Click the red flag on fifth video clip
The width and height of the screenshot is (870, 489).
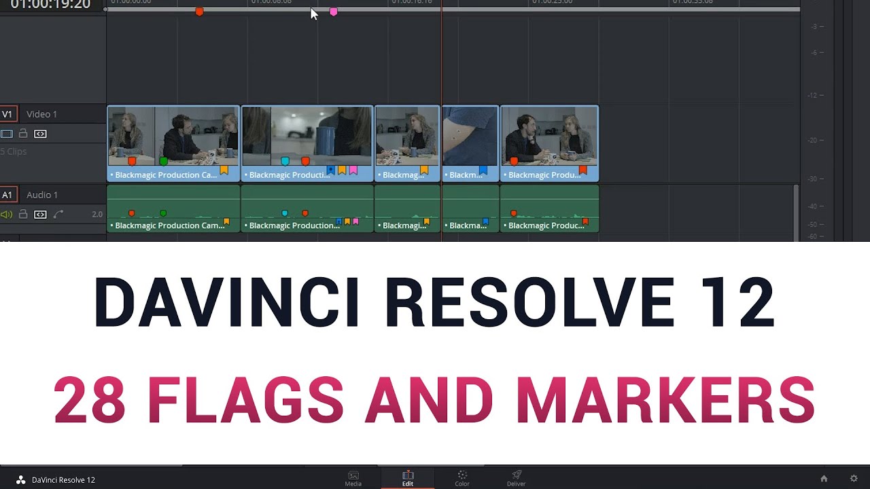tap(582, 170)
